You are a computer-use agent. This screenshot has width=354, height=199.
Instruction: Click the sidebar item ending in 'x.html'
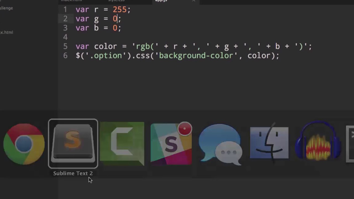(x=7, y=32)
